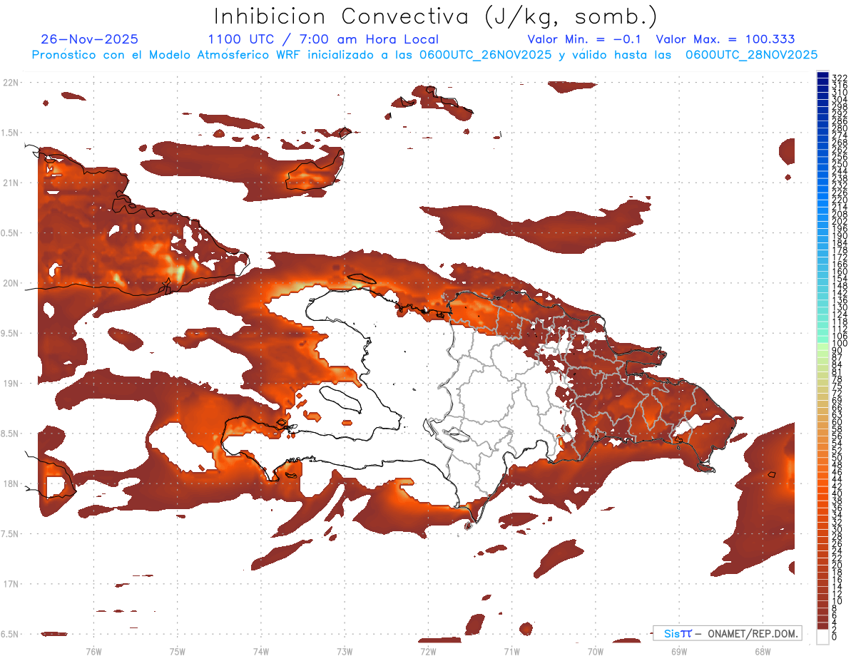
Task: Click the '17N' latitude label
Action: pyautogui.click(x=11, y=584)
